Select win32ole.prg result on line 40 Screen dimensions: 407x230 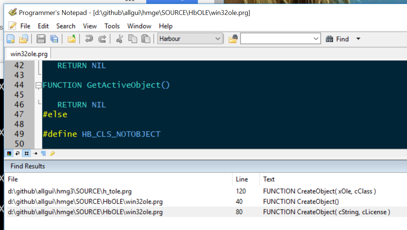tap(207, 202)
